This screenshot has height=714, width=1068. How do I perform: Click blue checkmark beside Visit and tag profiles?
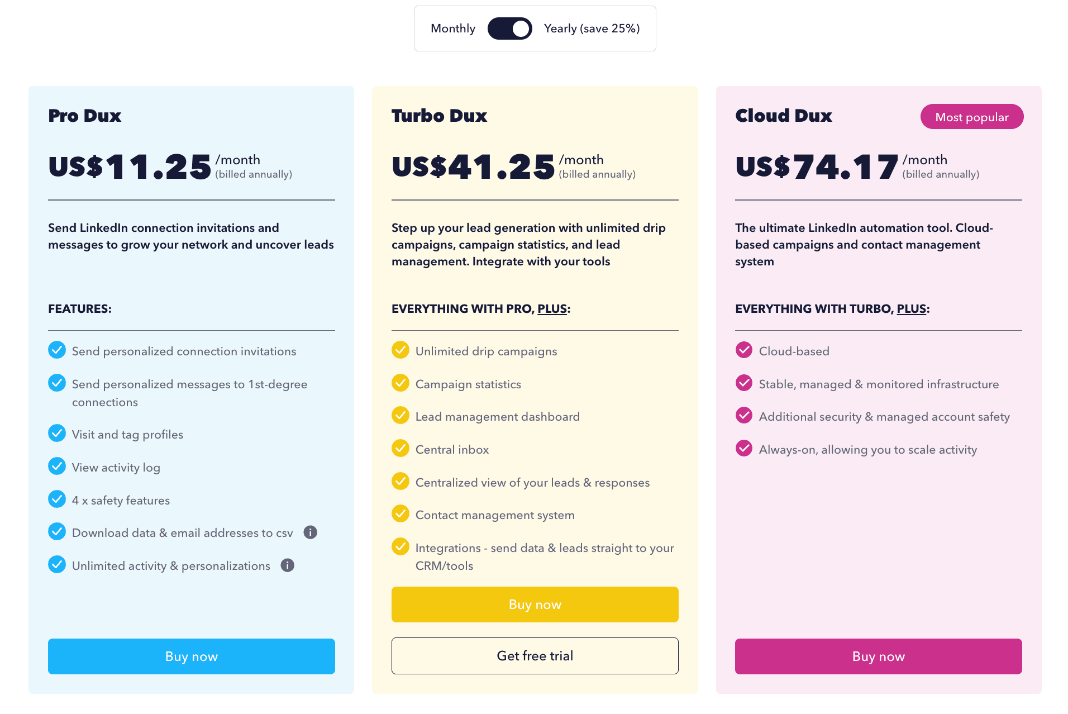coord(57,434)
